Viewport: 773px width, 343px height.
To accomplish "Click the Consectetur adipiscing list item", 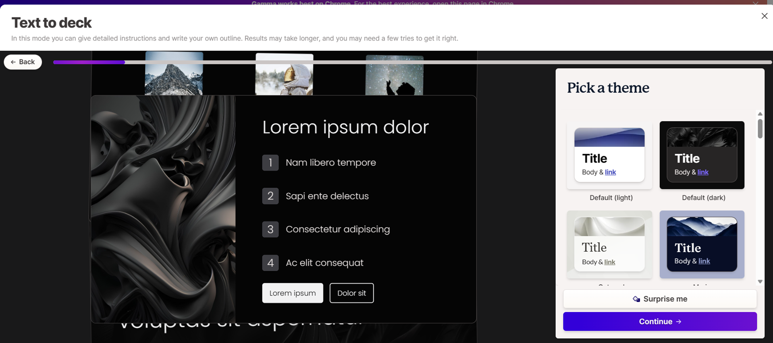I will (x=338, y=229).
